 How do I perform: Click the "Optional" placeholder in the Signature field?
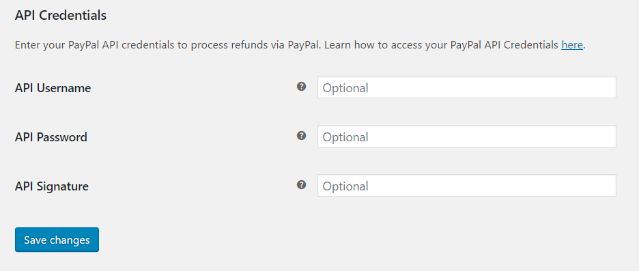click(x=345, y=186)
